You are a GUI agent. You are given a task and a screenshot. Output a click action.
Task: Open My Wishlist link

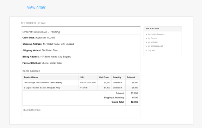tap(152, 42)
